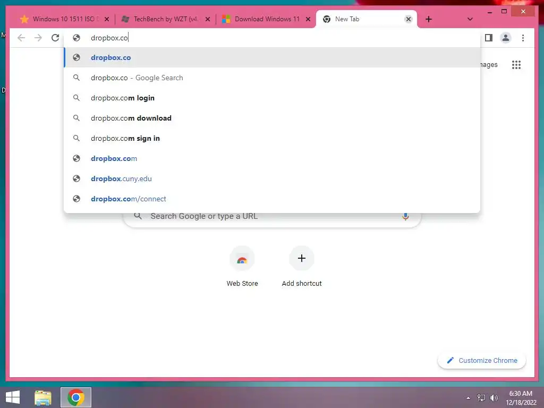Click the network tray icon

point(481,397)
